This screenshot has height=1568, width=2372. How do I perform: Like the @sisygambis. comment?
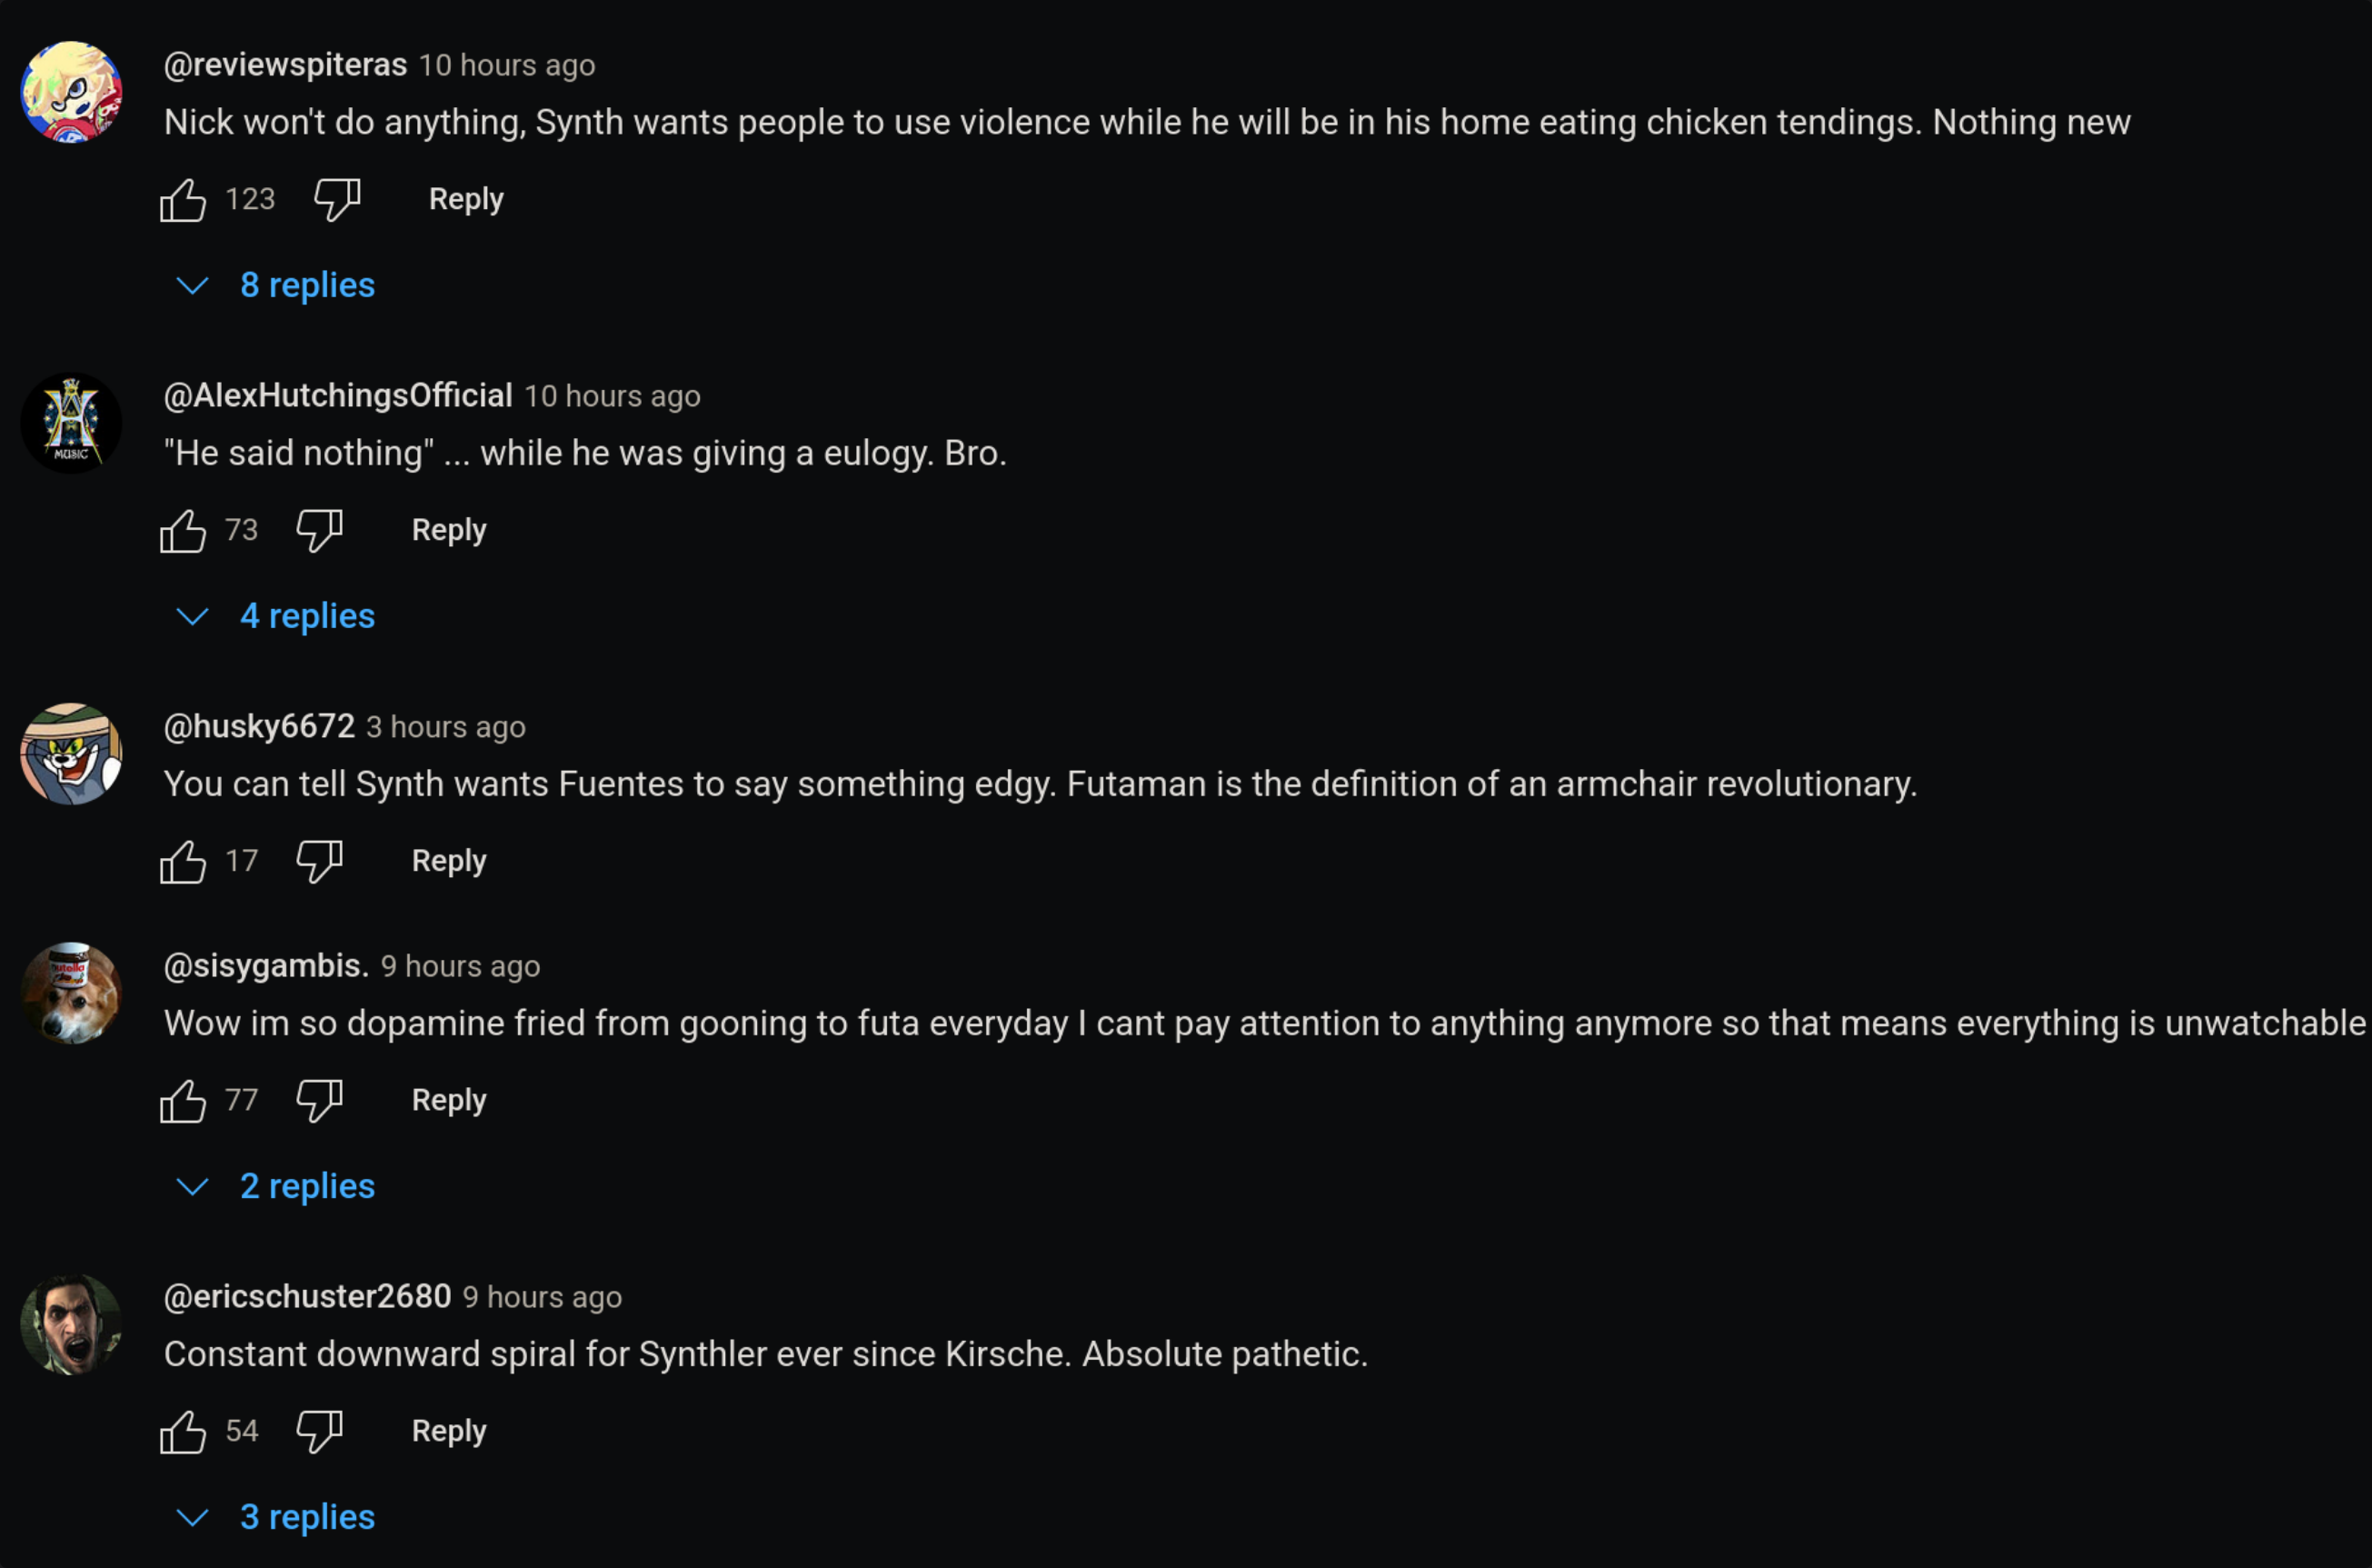(183, 1101)
